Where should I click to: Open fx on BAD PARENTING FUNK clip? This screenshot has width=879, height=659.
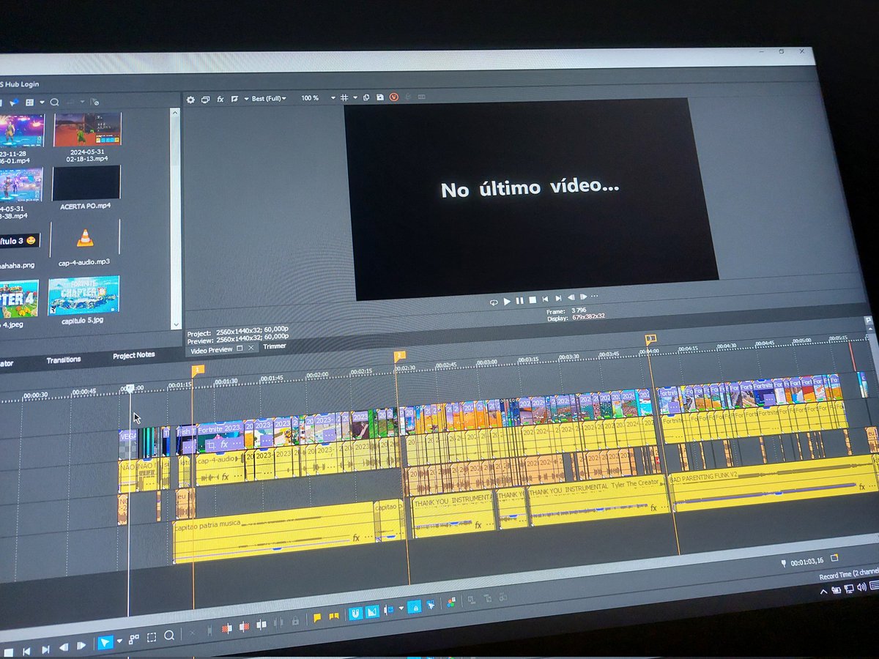pos(863,487)
